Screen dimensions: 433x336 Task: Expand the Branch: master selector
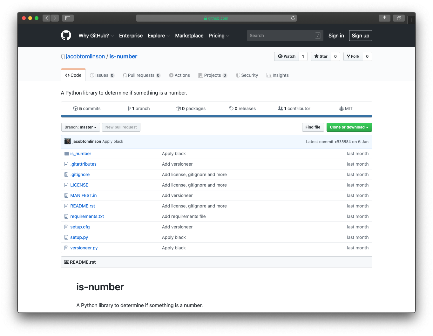80,127
